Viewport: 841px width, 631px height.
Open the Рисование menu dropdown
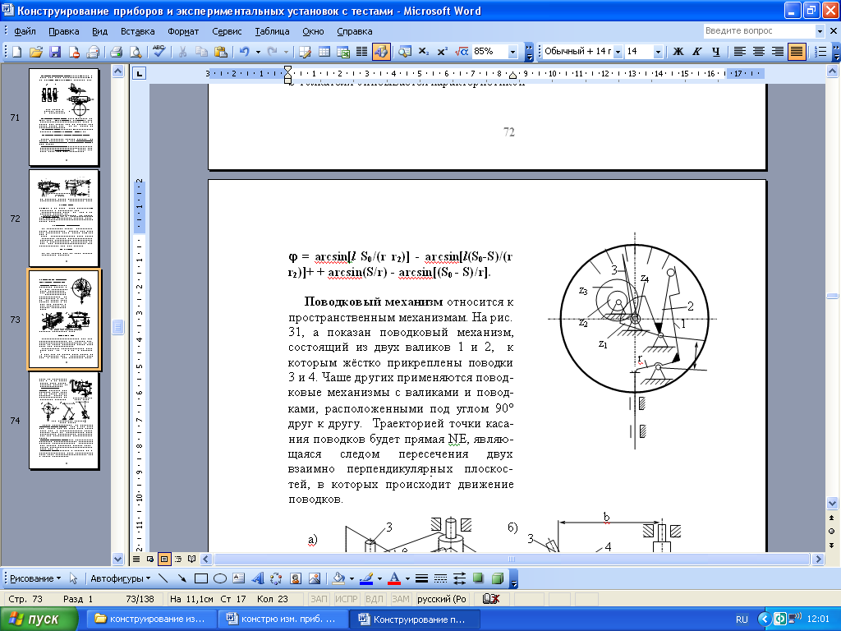click(35, 578)
